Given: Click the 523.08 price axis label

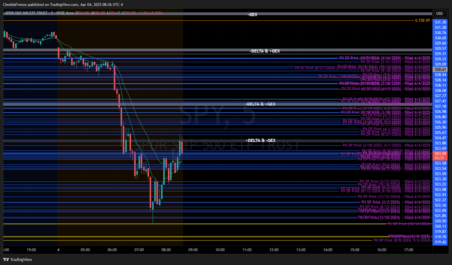Looking at the screenshot, I should [440, 189].
